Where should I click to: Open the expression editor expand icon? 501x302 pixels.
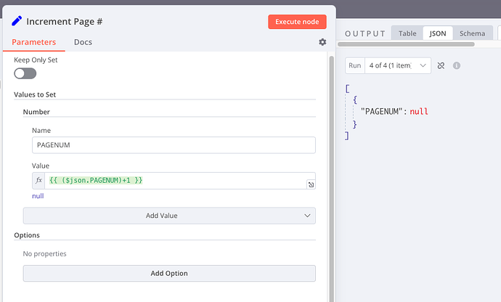311,185
